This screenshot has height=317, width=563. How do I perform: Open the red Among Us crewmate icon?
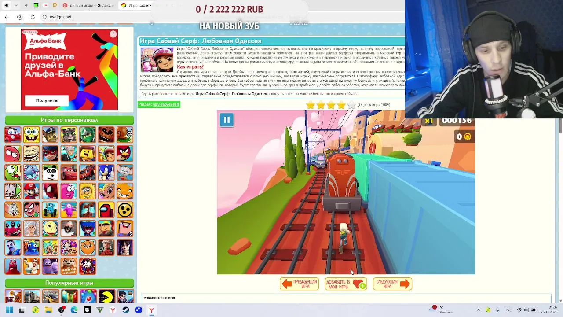[x=106, y=210]
